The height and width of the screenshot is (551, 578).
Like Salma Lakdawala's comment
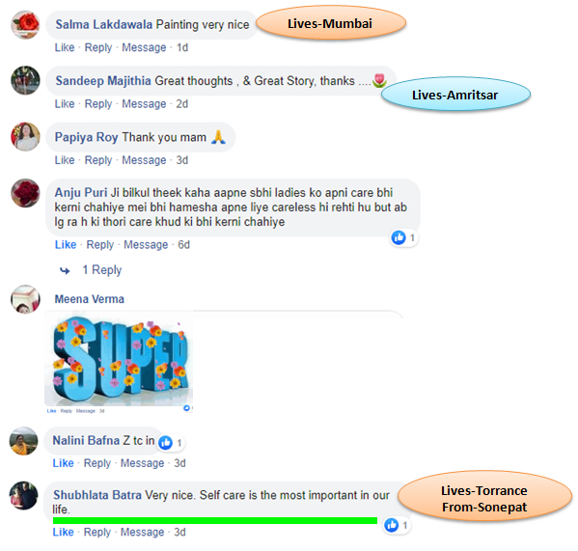[x=65, y=47]
